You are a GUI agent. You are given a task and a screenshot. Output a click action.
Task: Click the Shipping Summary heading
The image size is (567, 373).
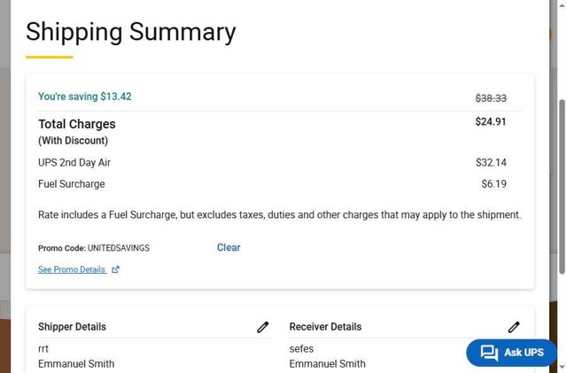tap(130, 32)
